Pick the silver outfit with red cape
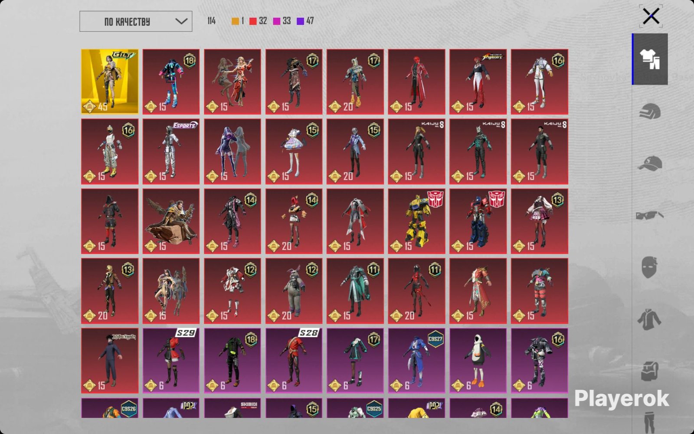The height and width of the screenshot is (434, 694). (355, 221)
